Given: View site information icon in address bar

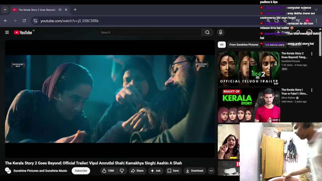Looking at the screenshot, I should [35, 21].
